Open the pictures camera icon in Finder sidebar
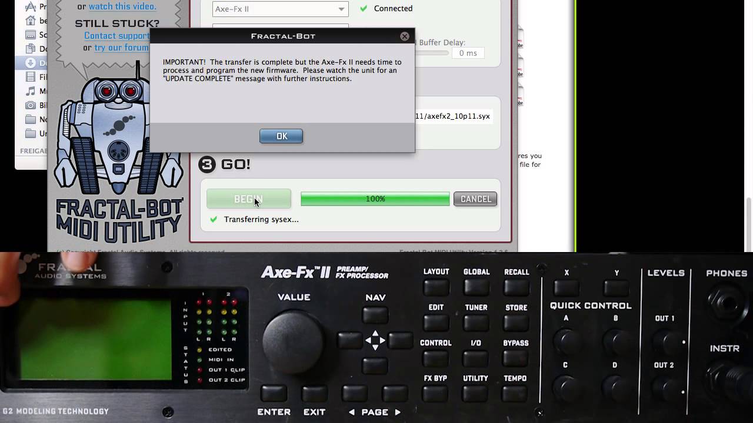 point(29,105)
